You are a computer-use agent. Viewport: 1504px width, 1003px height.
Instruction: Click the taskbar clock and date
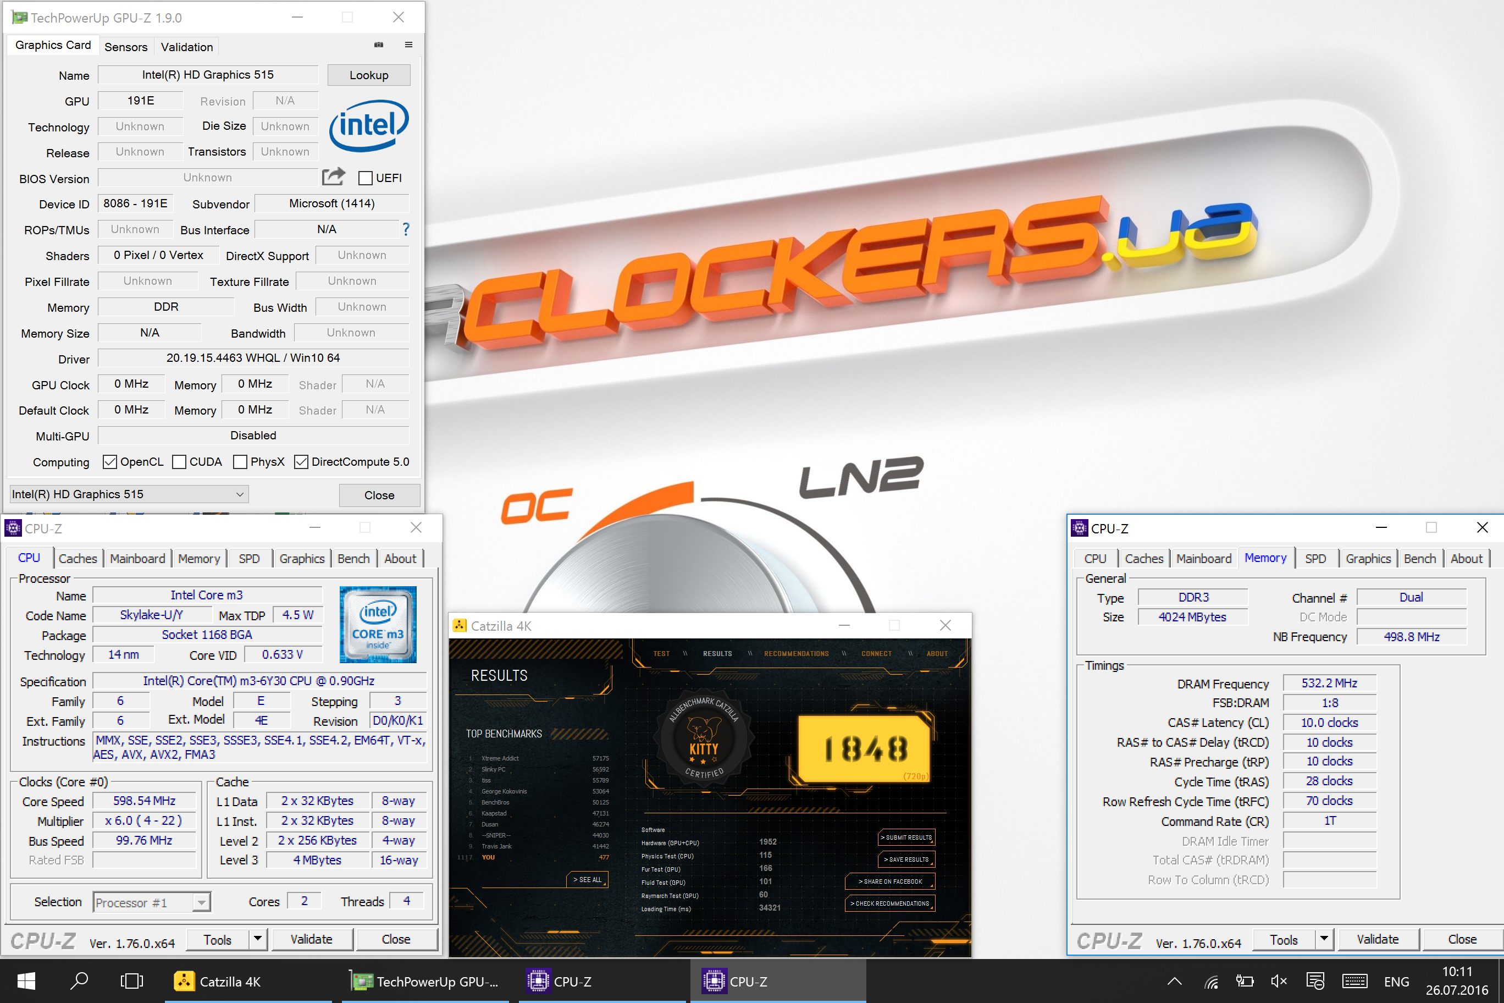(1457, 981)
